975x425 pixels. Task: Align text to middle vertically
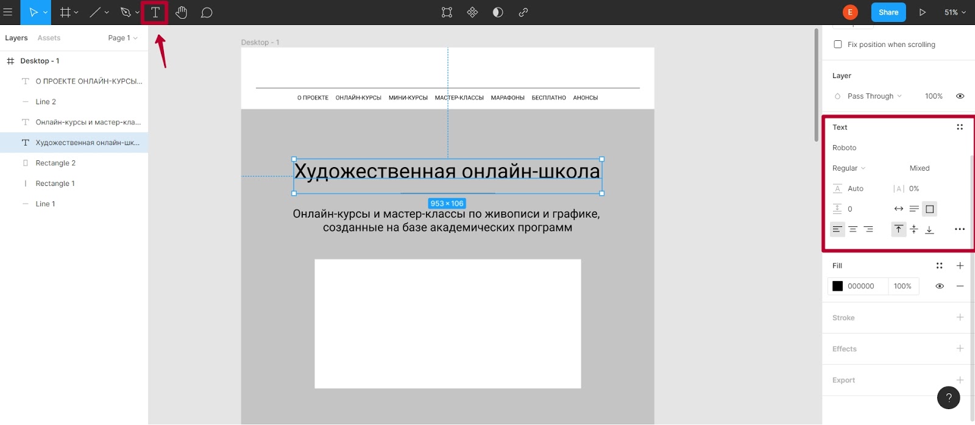coord(914,229)
